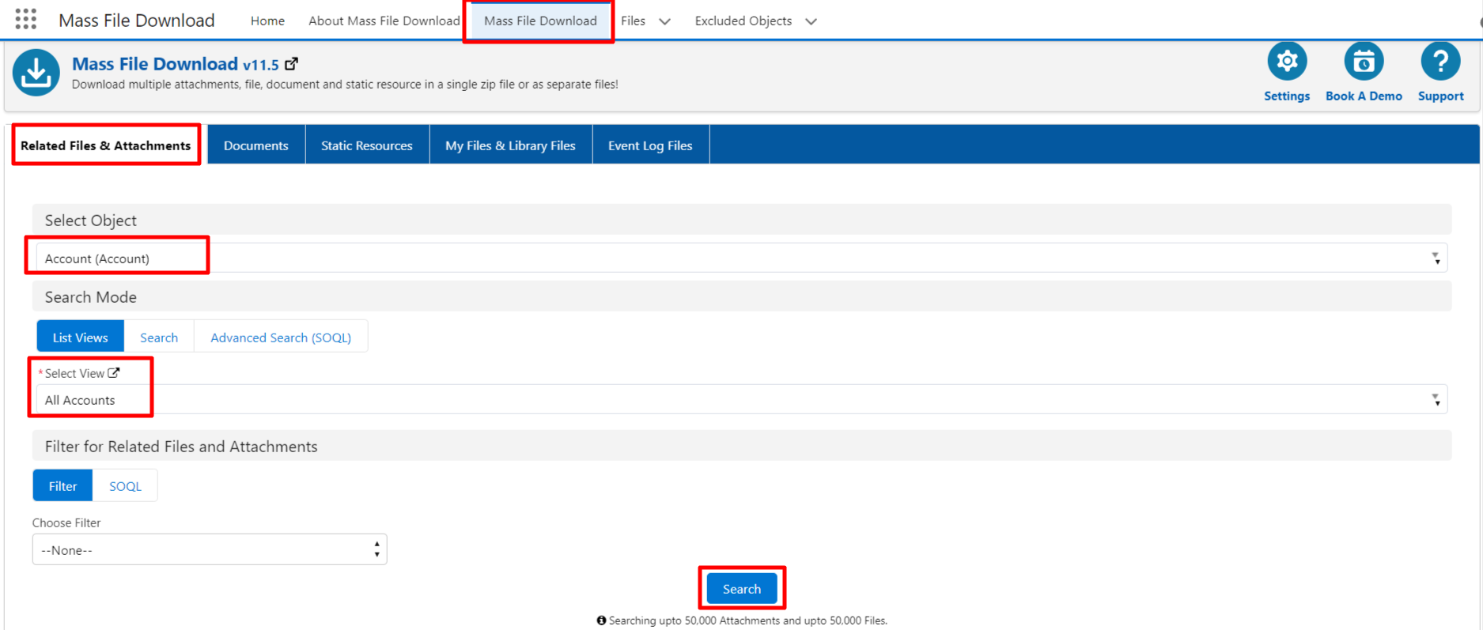Click the Book A Demo calendar icon
The width and height of the screenshot is (1483, 630).
point(1364,61)
